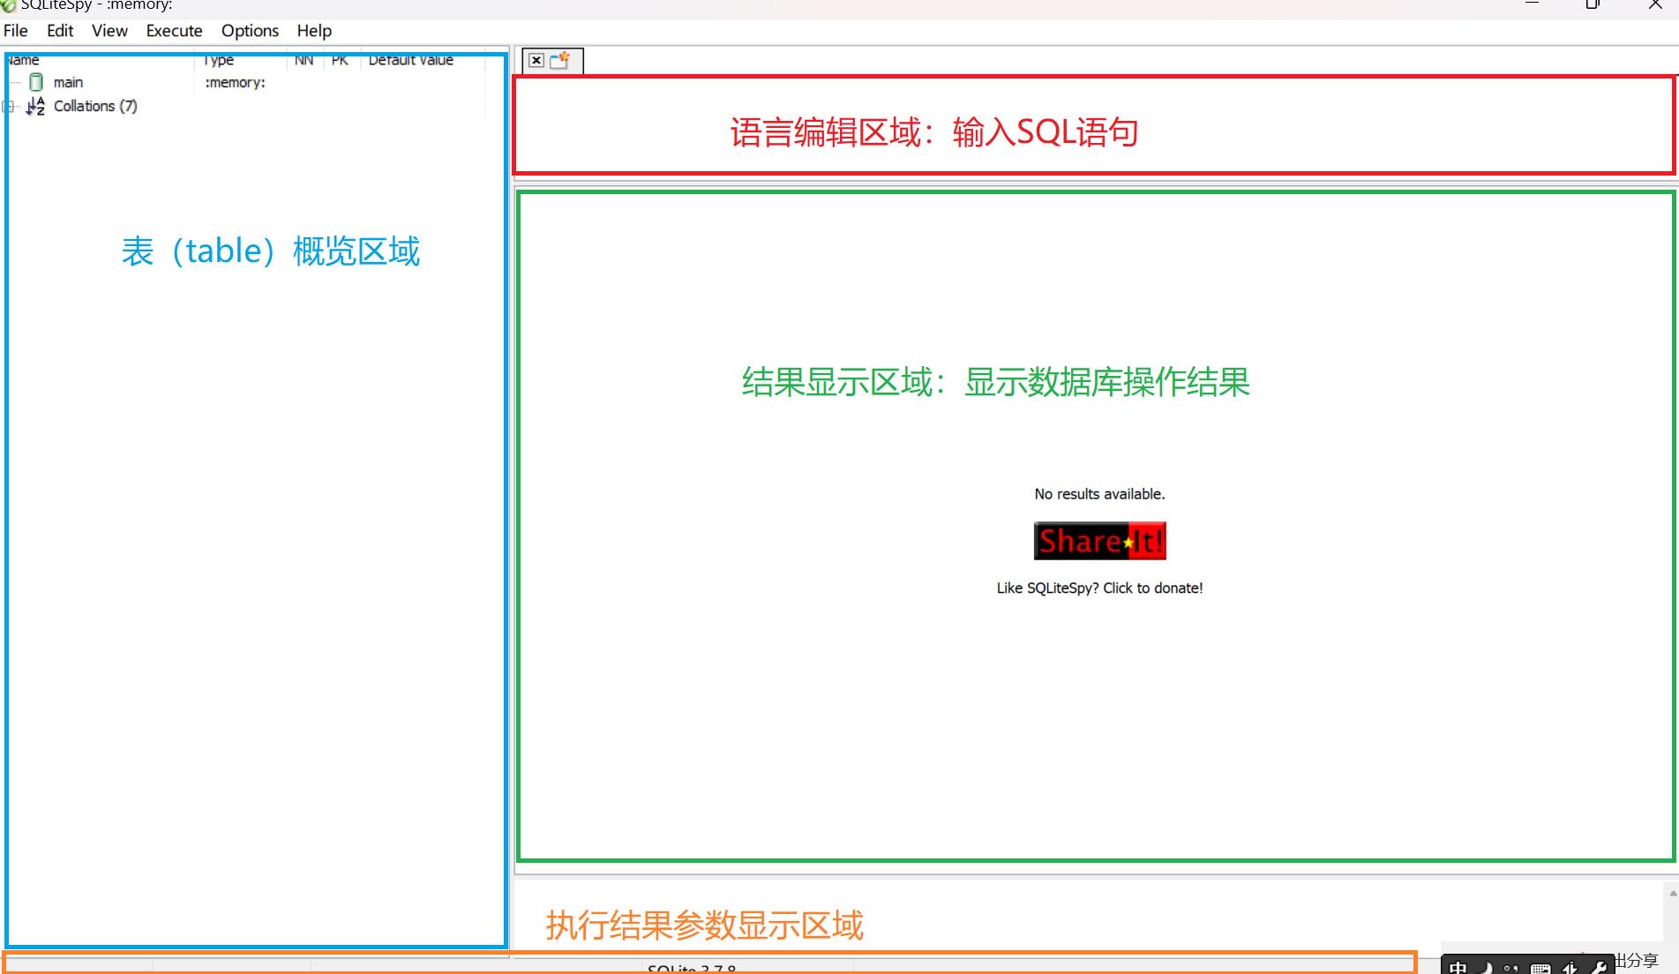Select the 'main' item in table overview
The image size is (1679, 974).
pos(68,81)
